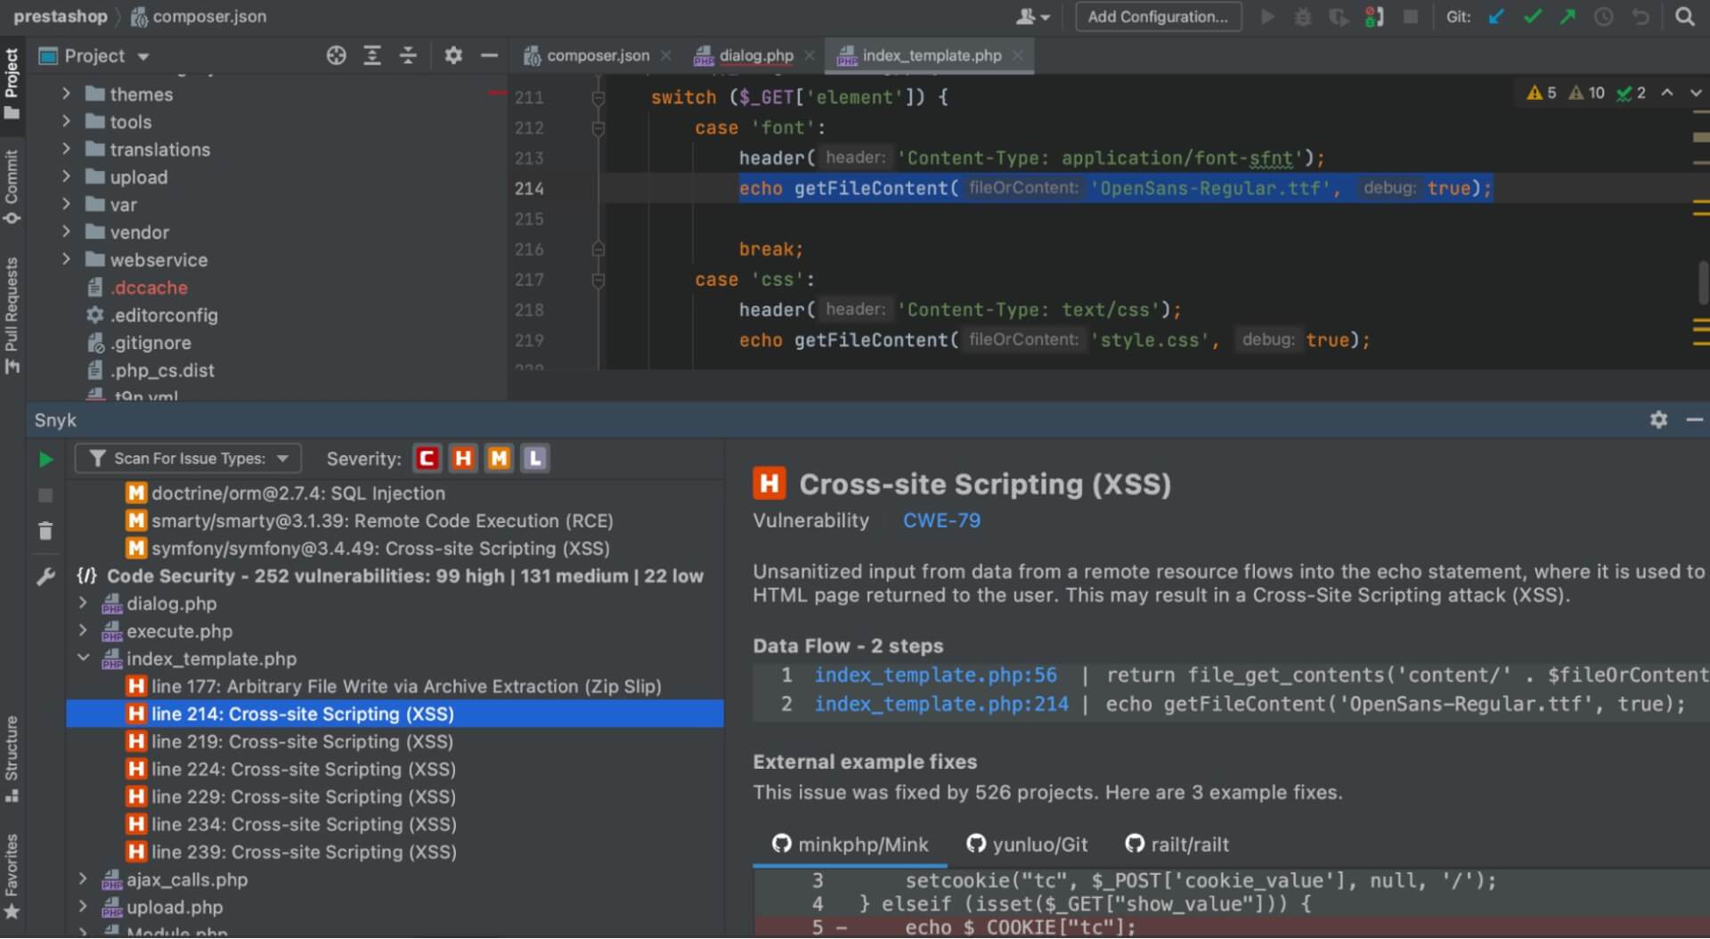Viewport: 1710px width, 939px height.
Task: Open composer.json in navigation bar breadcrumb
Action: 198,17
